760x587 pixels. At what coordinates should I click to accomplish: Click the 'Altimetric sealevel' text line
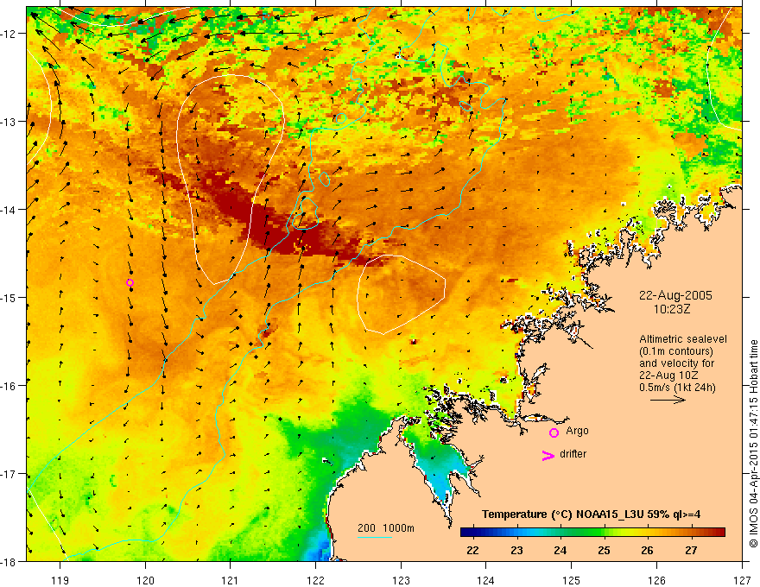pos(683,339)
